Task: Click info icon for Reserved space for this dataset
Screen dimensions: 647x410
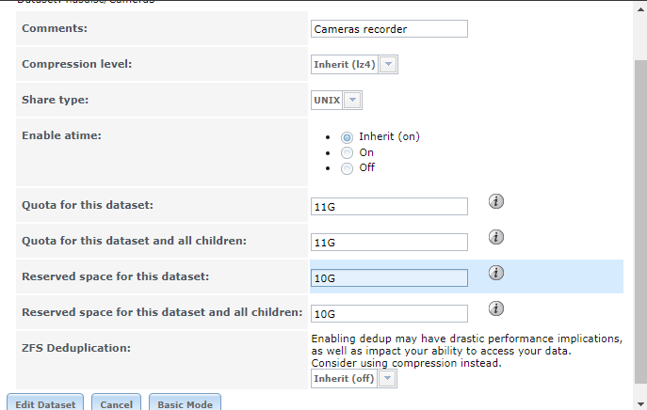Action: point(496,273)
